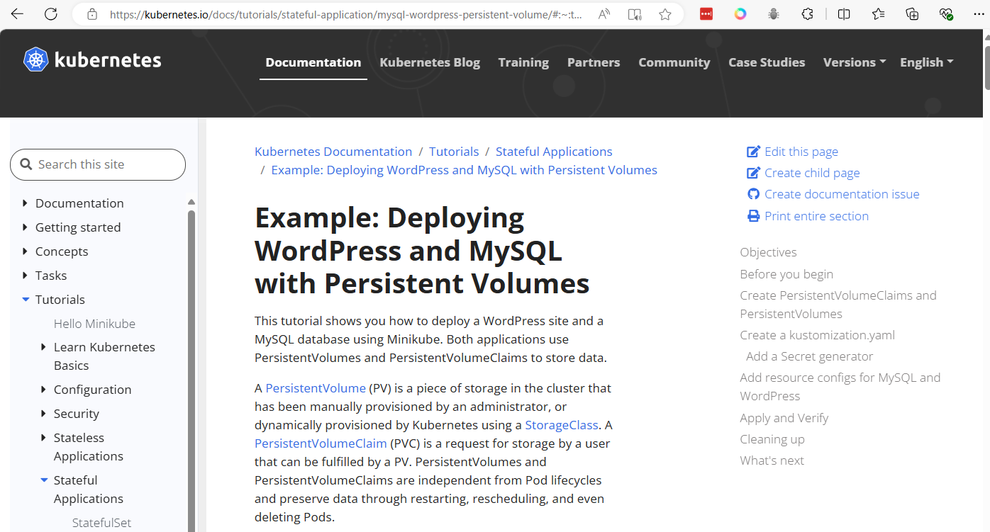Click the printer icon for entire section
This screenshot has height=532, width=990.
click(x=753, y=216)
